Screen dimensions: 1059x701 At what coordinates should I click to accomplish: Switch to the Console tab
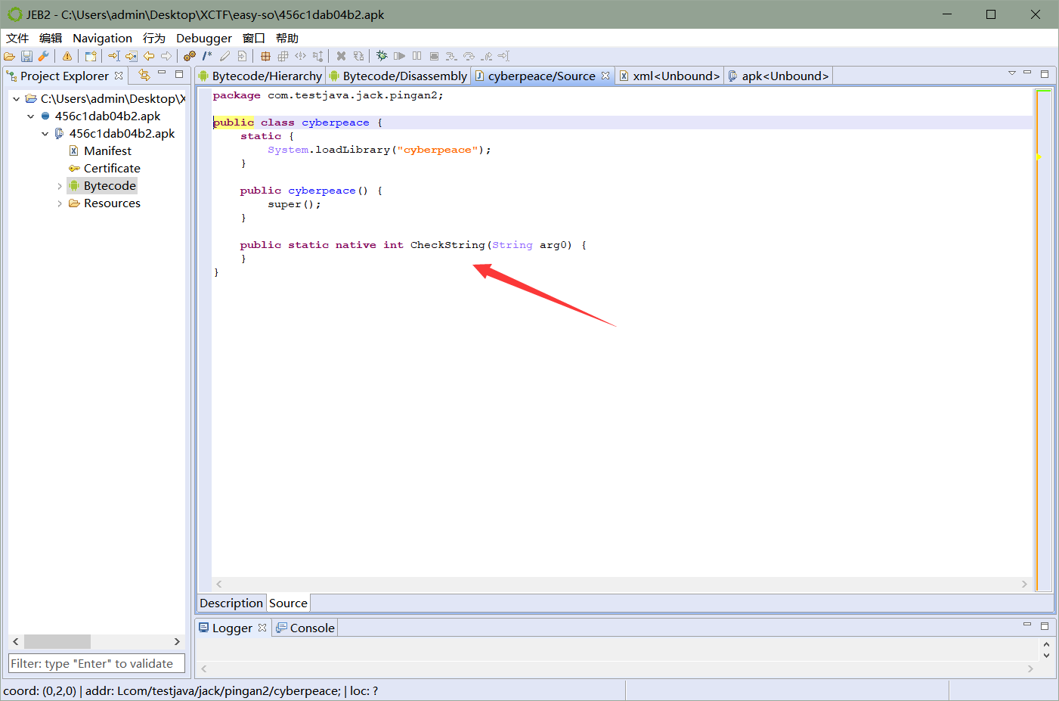pyautogui.click(x=305, y=628)
